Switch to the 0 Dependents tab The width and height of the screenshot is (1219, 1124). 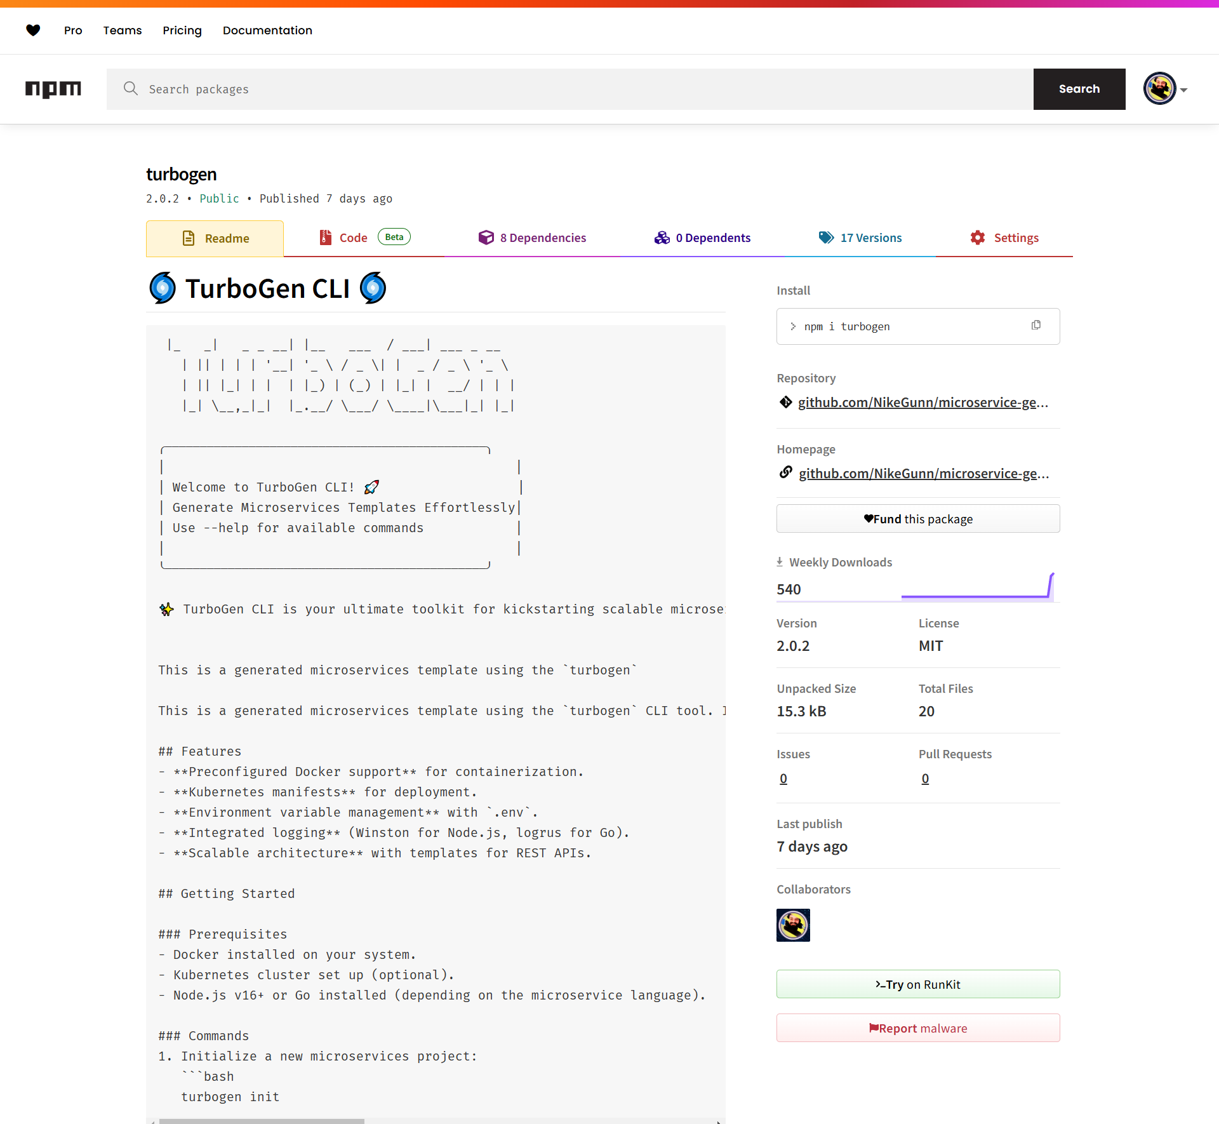point(702,238)
